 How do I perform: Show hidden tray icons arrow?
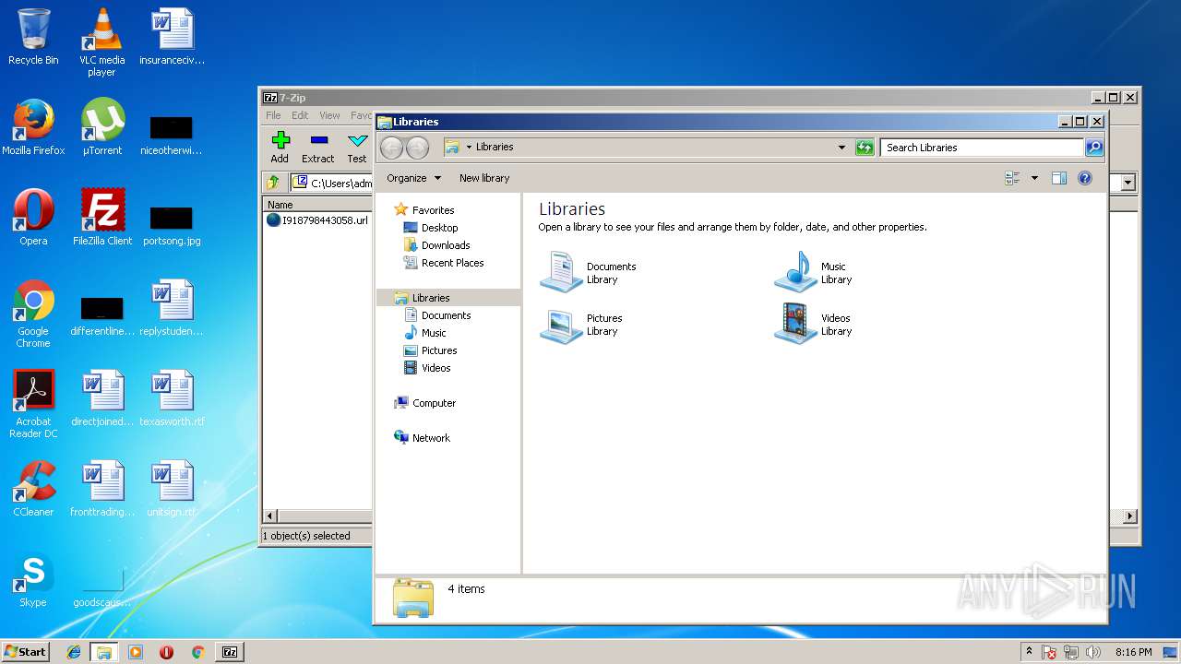1029,652
